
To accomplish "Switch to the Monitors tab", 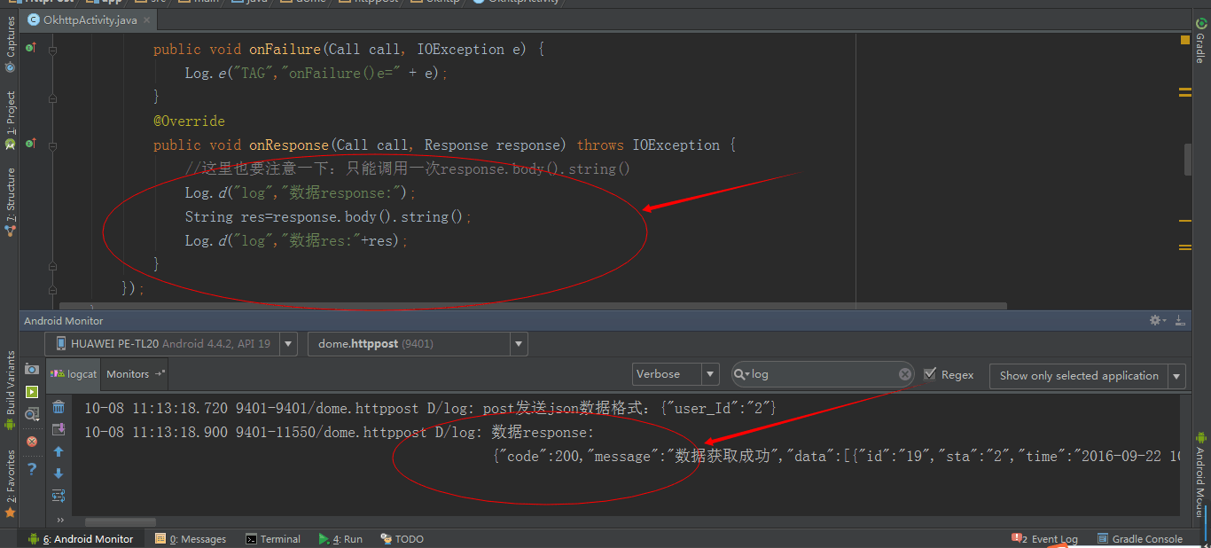I will [x=127, y=374].
